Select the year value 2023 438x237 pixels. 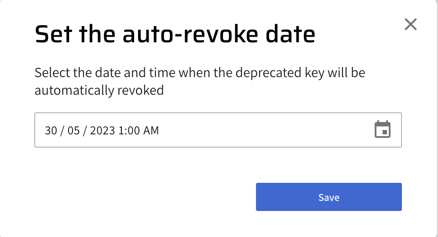tap(102, 130)
